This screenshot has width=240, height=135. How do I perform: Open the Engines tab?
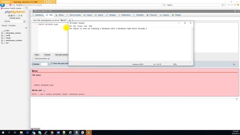point(164,15)
